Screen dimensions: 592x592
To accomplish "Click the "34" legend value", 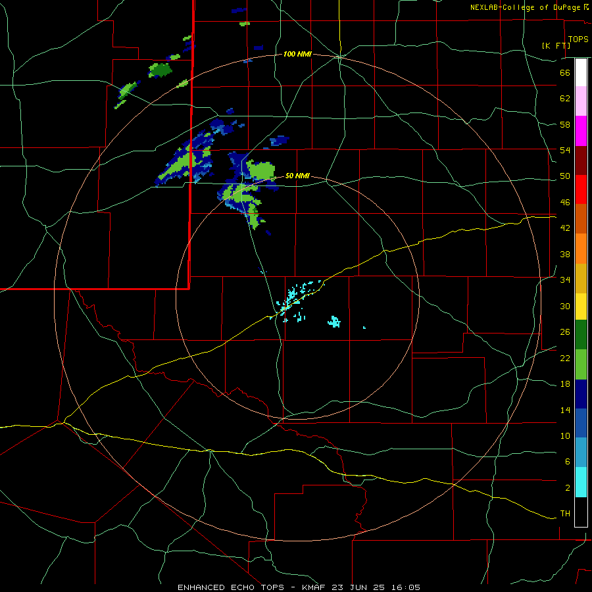I will [x=565, y=280].
